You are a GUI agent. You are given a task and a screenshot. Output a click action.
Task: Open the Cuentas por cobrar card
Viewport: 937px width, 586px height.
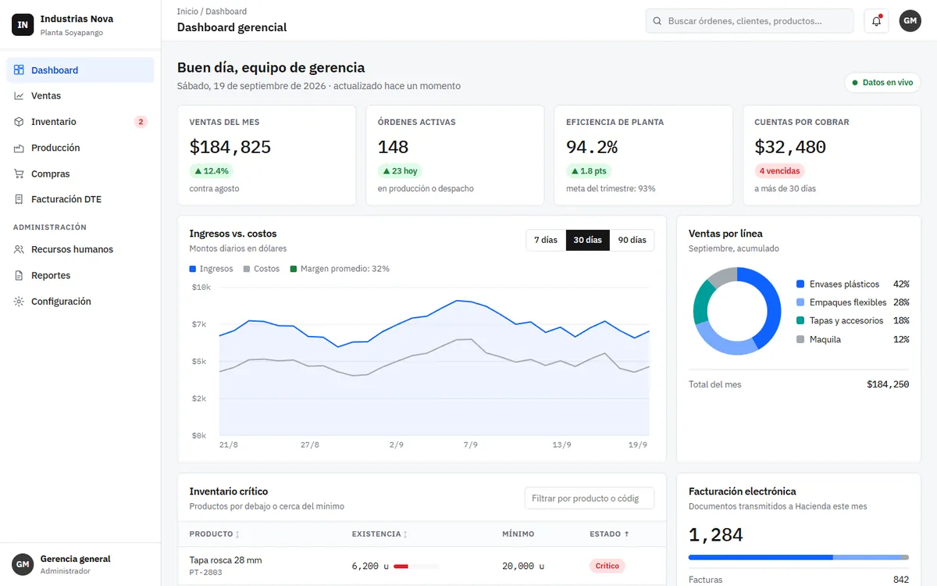(832, 155)
